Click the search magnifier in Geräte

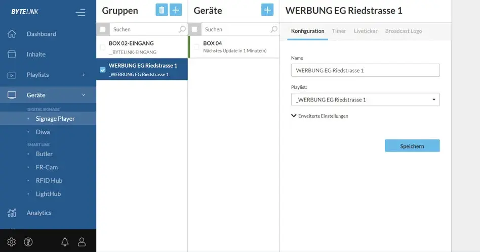(x=274, y=29)
